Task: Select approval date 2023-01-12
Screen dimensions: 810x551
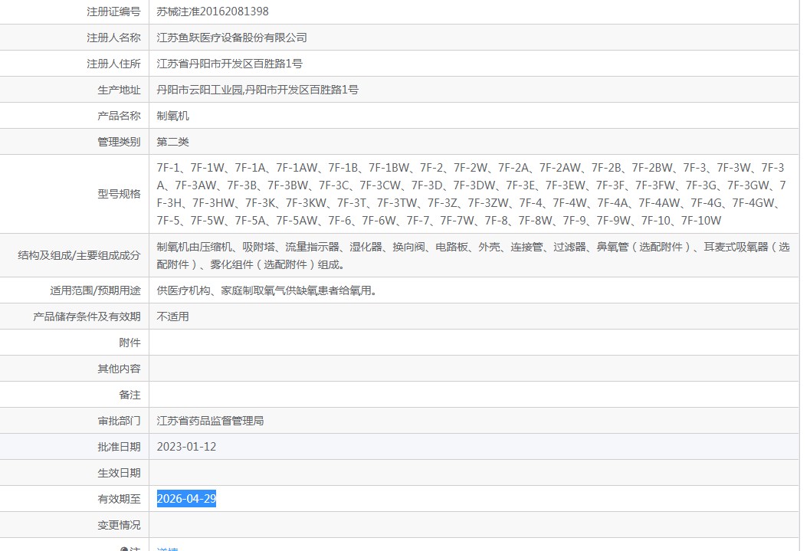Action: coord(186,447)
